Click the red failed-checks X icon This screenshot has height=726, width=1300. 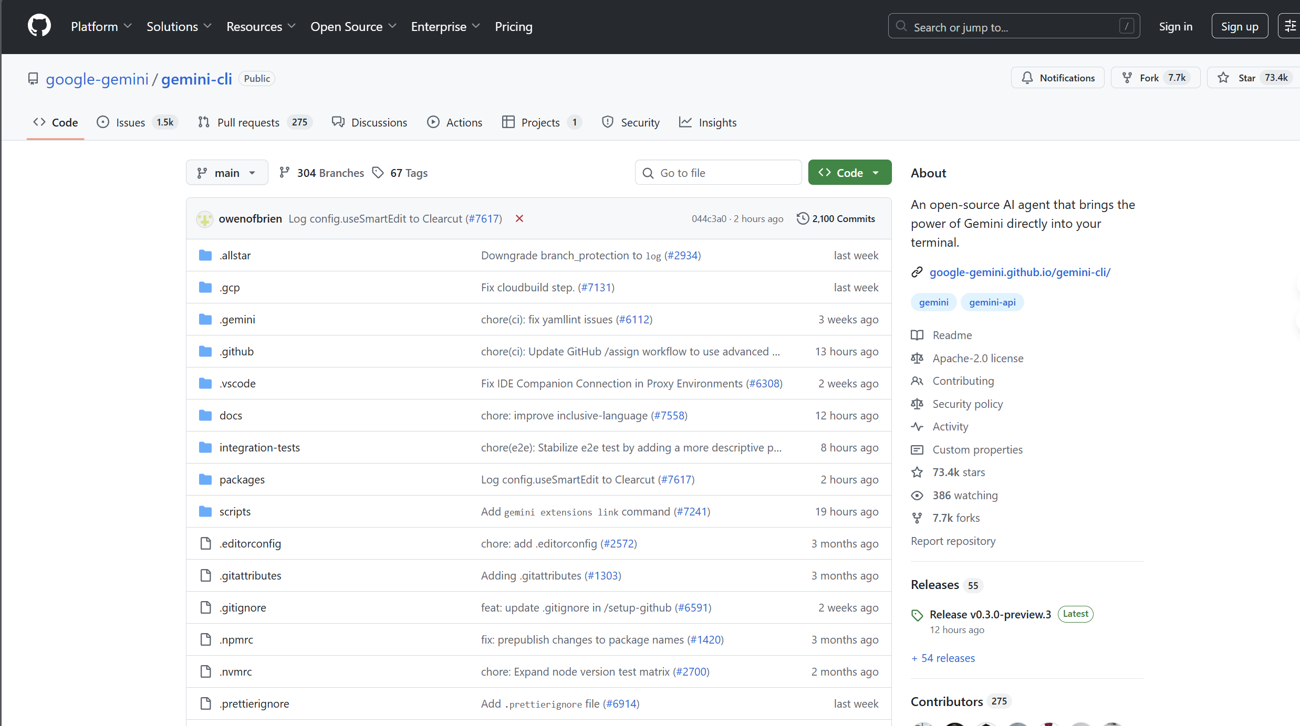519,218
